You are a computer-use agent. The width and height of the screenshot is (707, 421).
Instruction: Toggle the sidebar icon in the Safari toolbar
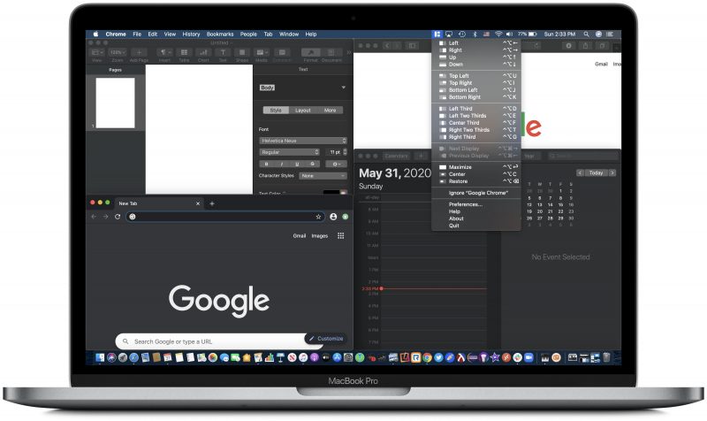point(412,46)
